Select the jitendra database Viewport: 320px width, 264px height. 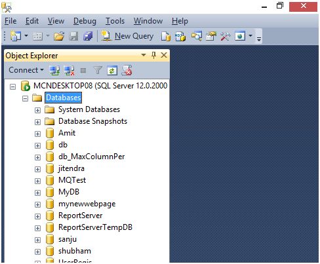[71, 168]
